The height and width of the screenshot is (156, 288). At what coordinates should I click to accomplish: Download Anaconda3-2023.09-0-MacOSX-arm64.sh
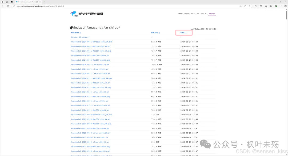[x=90, y=128]
